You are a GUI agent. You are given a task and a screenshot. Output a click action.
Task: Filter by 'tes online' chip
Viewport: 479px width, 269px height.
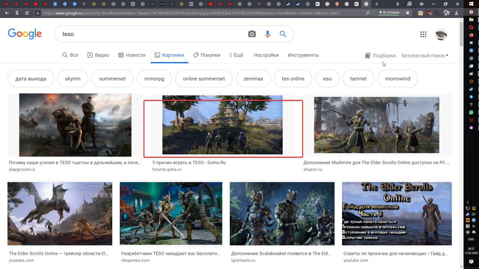coord(293,78)
